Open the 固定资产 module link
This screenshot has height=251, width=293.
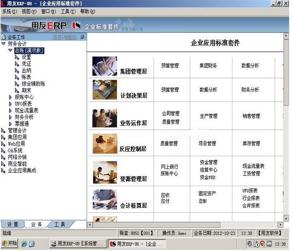207,193
